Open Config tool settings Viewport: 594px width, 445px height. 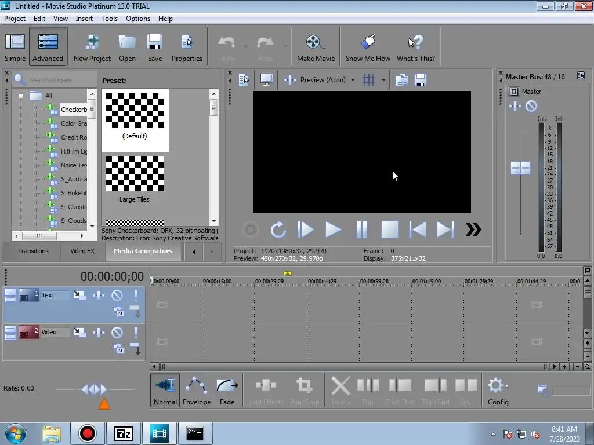tap(498, 390)
